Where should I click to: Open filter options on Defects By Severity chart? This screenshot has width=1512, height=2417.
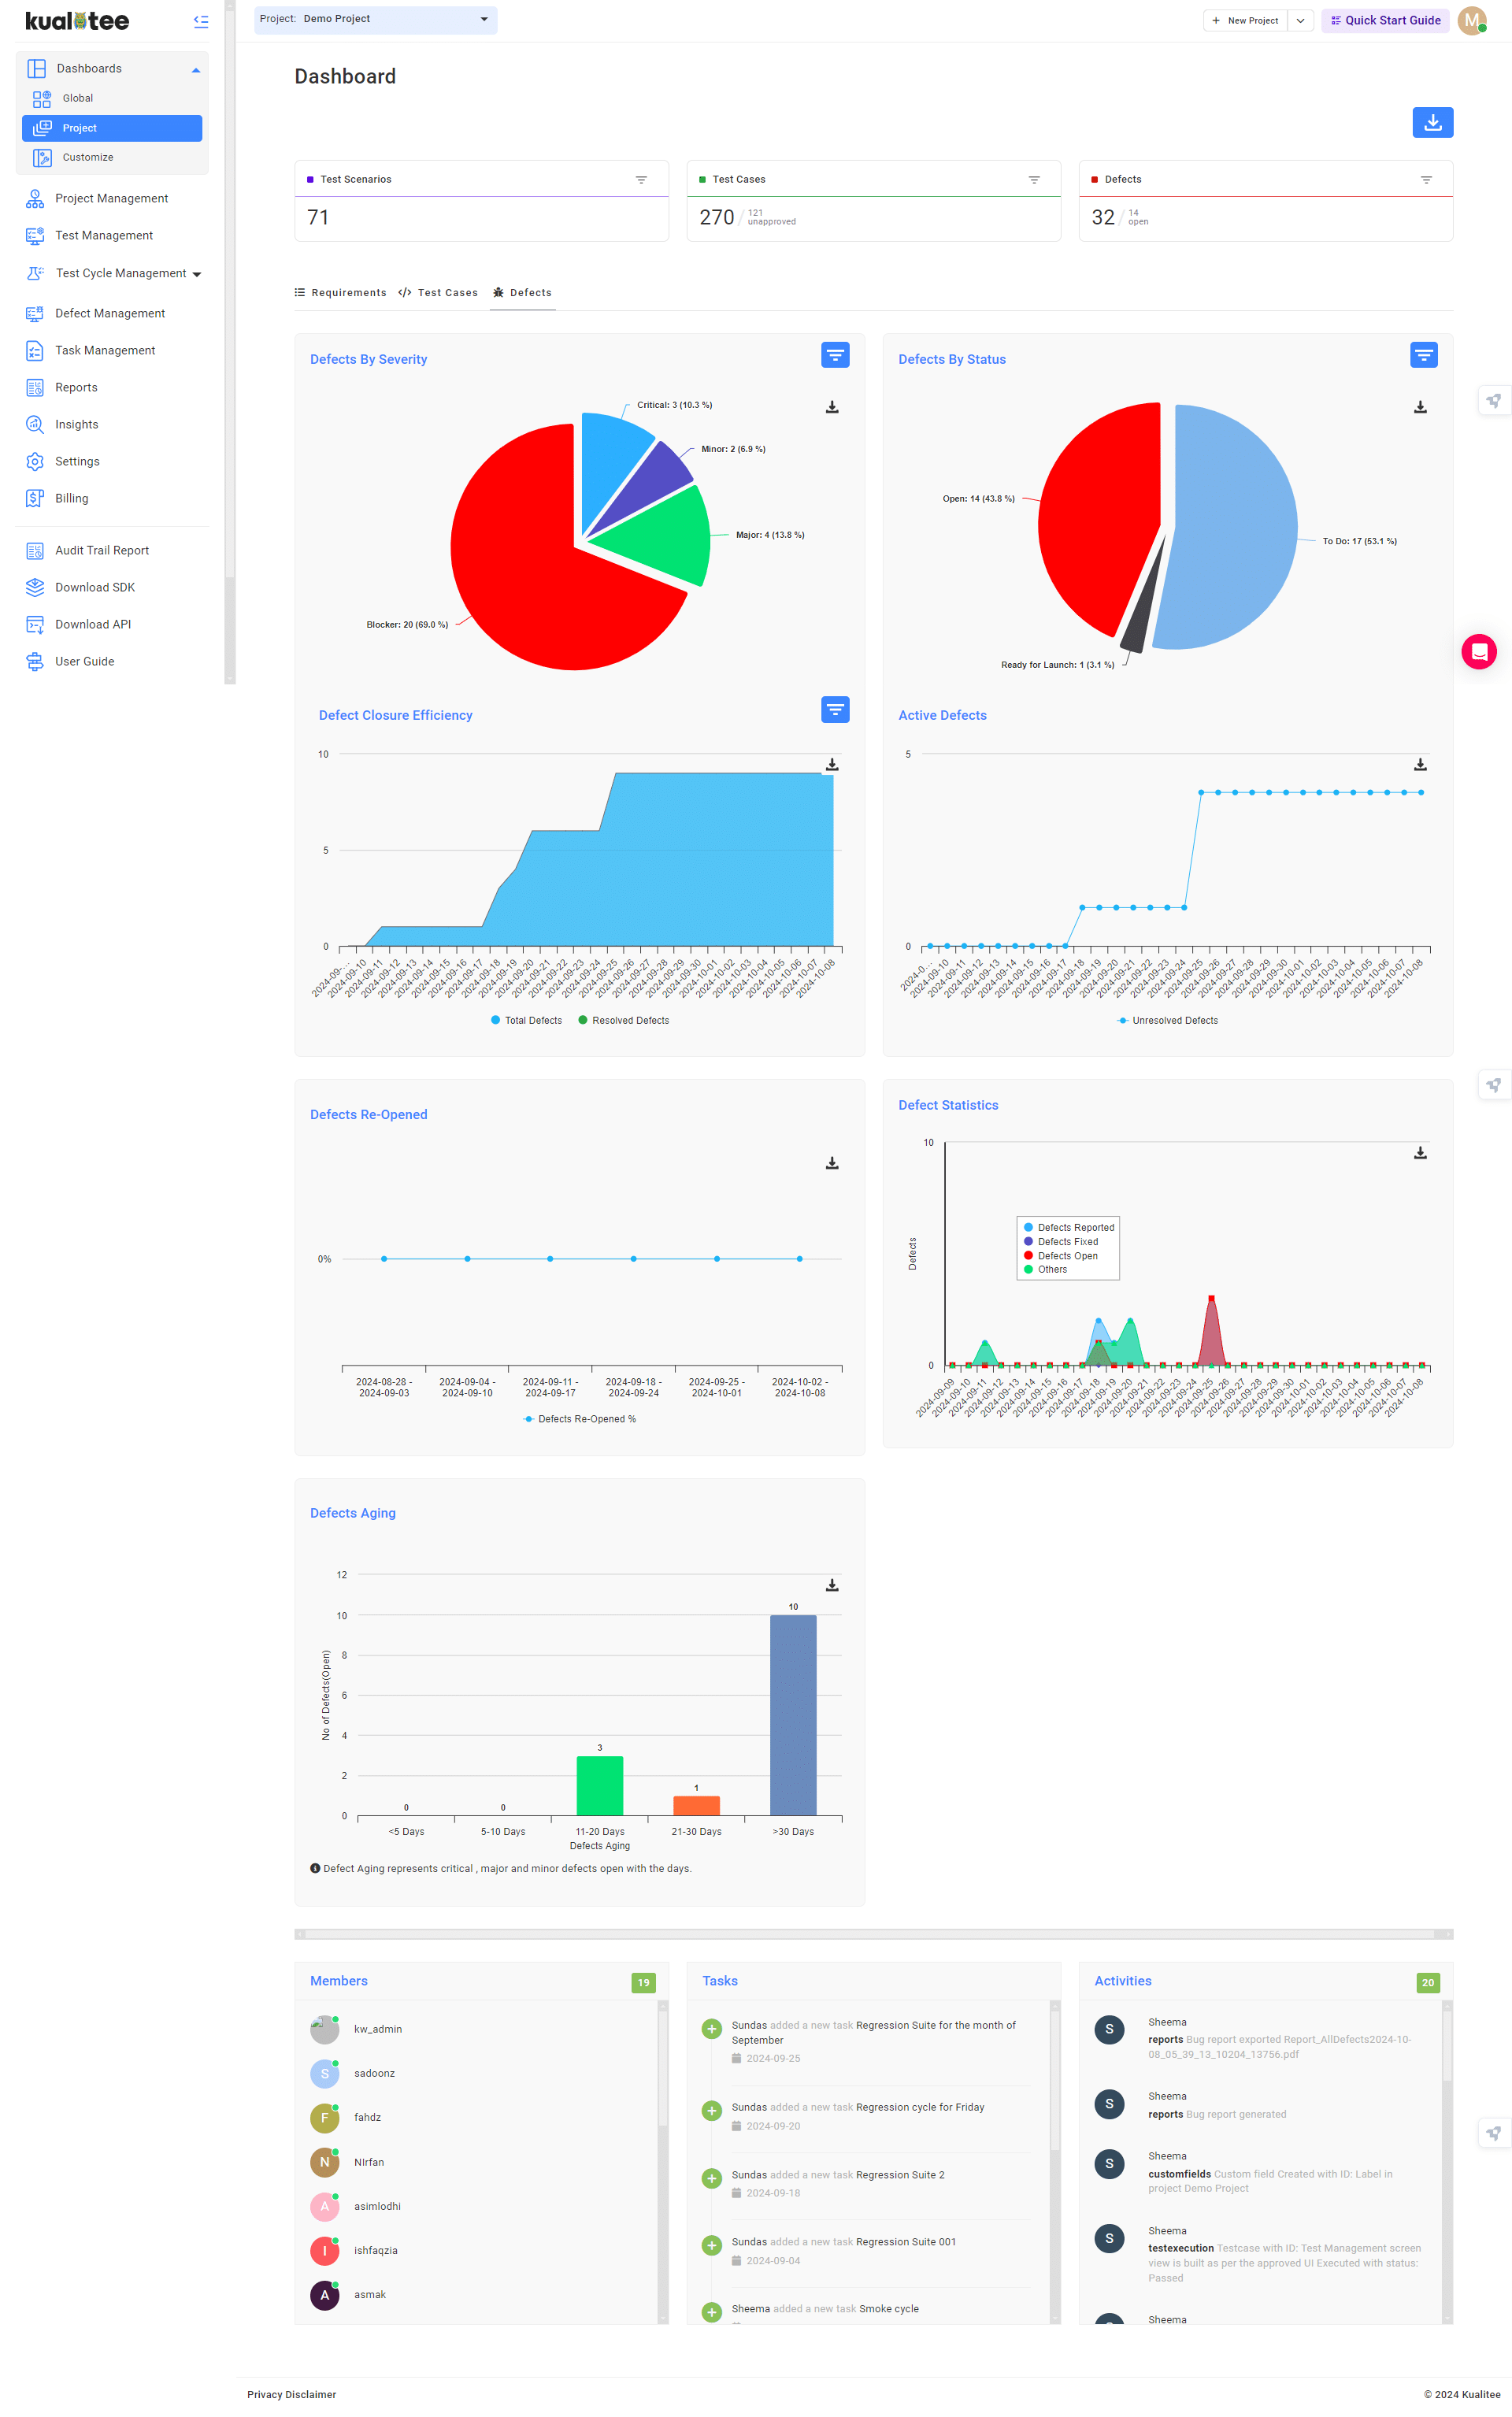tap(835, 355)
